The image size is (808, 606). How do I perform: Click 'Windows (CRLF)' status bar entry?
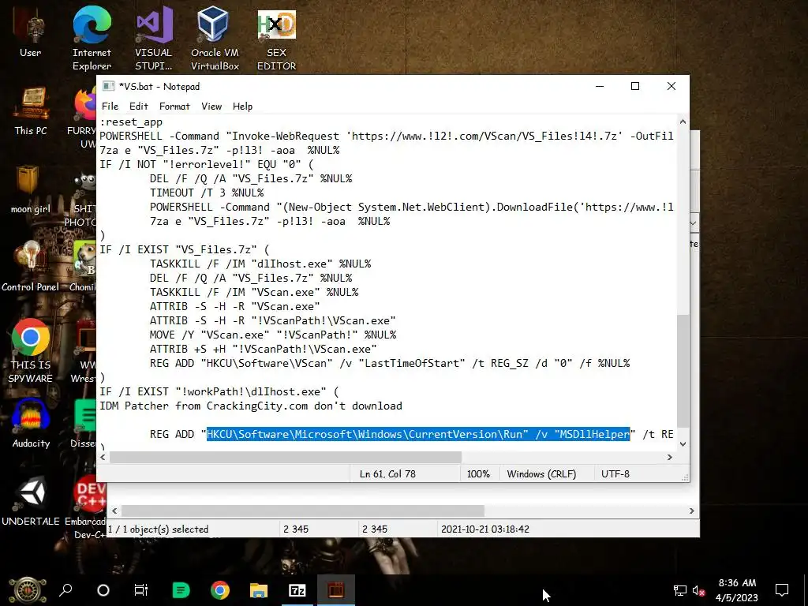[541, 474]
